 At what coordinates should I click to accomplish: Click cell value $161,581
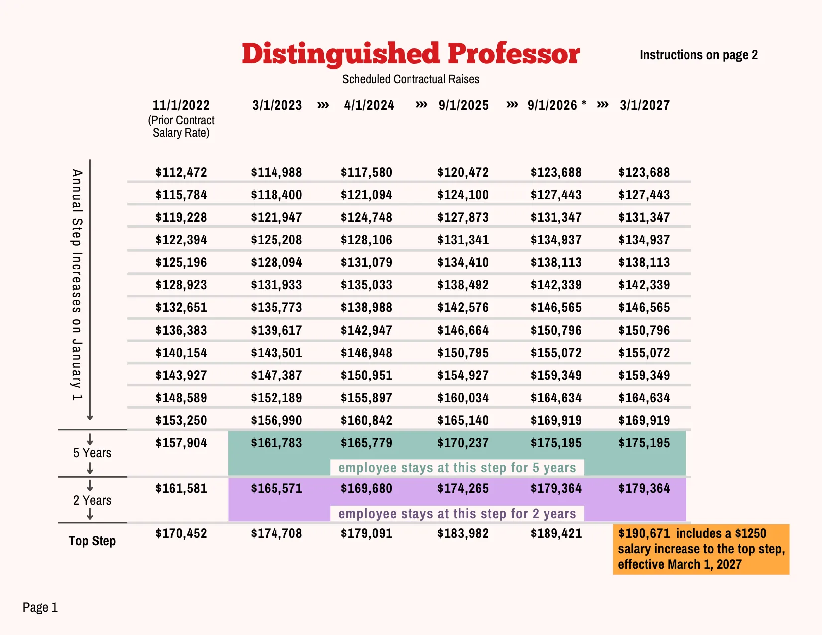pos(181,488)
